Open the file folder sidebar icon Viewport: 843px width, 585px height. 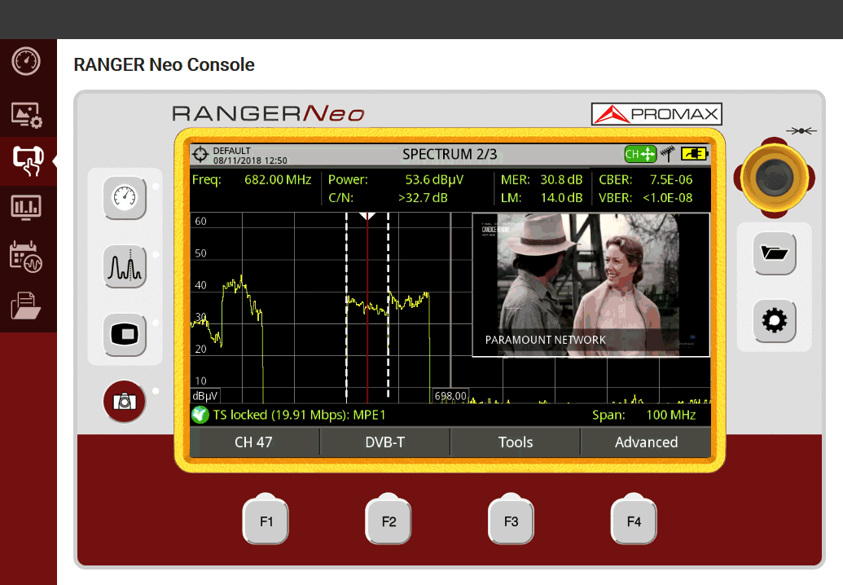tap(25, 306)
